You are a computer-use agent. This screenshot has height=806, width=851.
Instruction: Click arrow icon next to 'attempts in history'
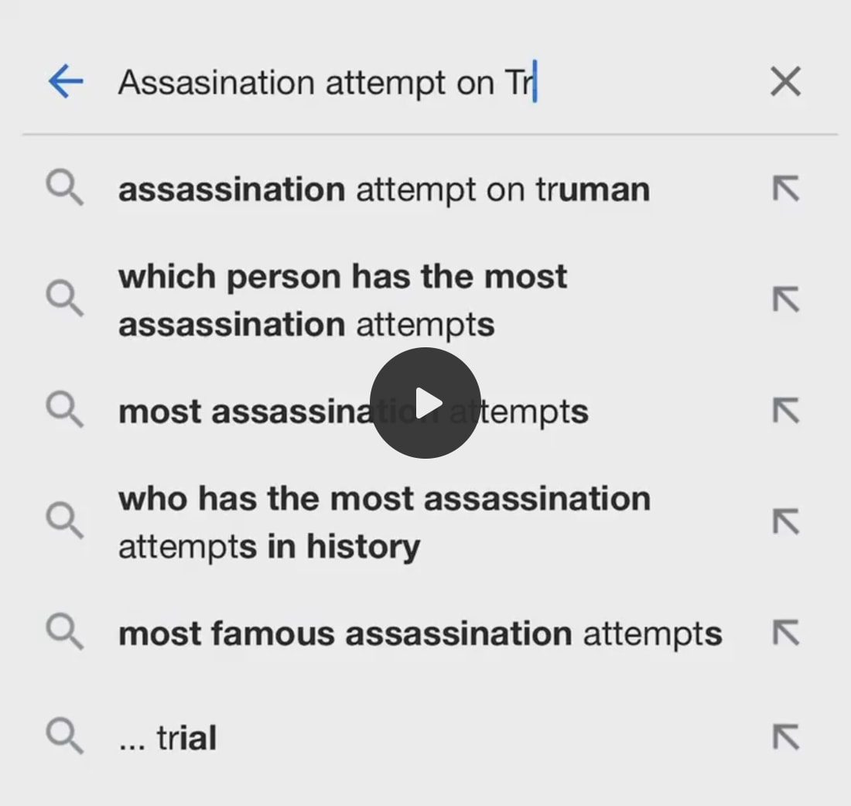785,522
